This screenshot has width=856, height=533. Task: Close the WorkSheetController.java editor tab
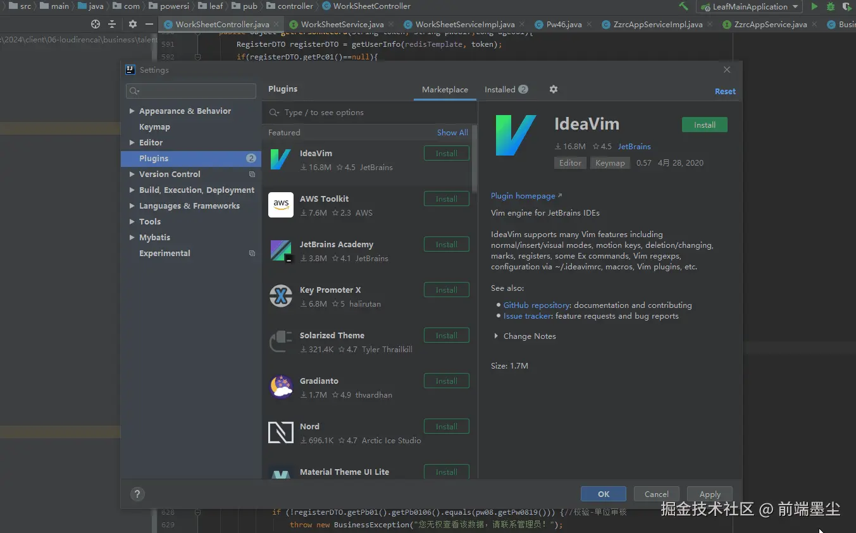tap(276, 25)
